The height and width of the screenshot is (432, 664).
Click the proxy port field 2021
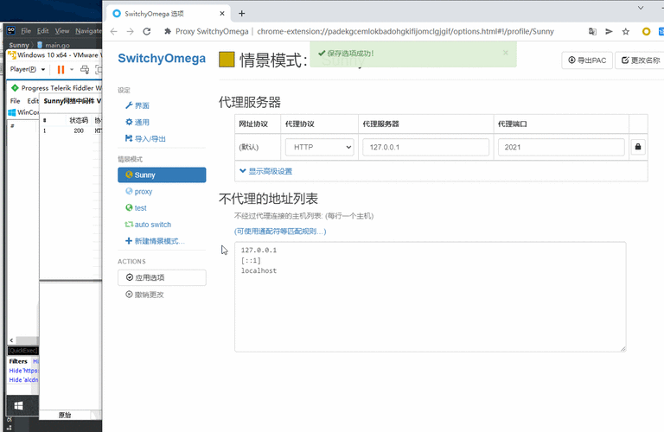561,147
